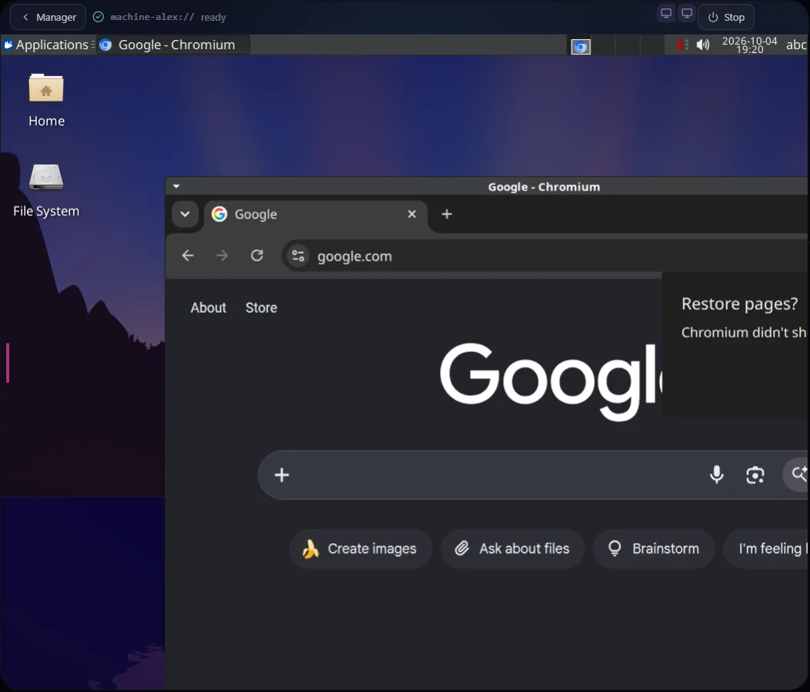
Task: Click the Restore pages? notification heading
Action: [x=739, y=304]
